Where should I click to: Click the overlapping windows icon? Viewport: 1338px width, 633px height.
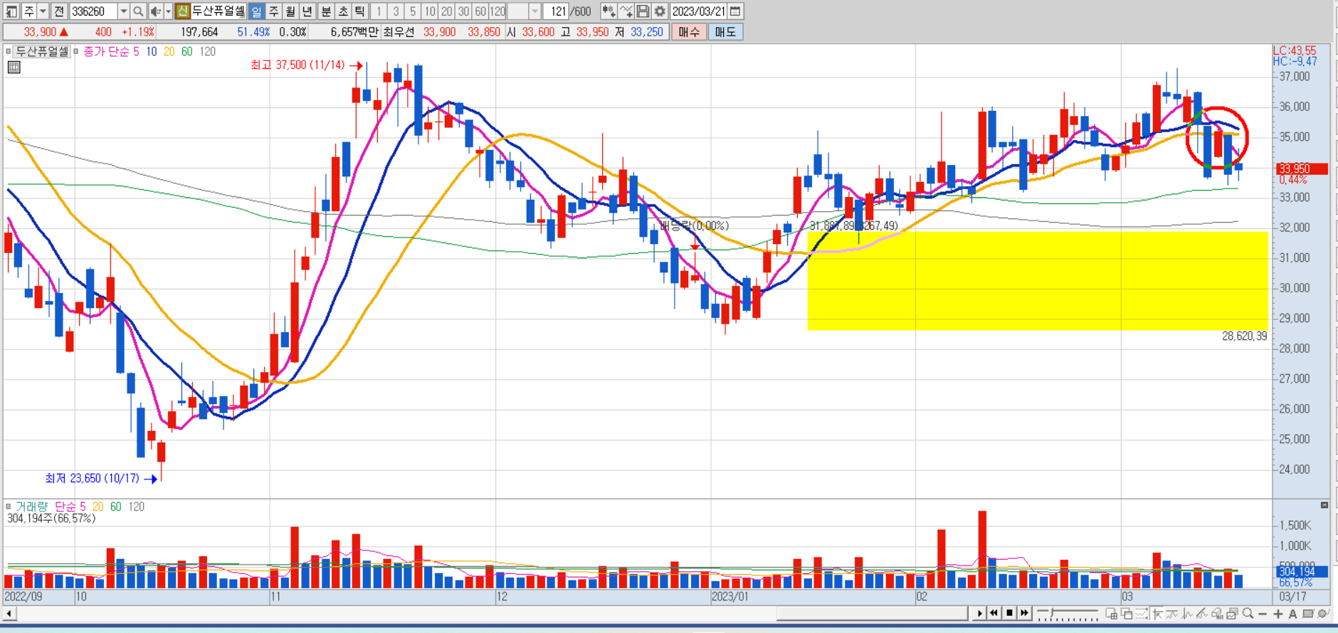[x=1127, y=613]
